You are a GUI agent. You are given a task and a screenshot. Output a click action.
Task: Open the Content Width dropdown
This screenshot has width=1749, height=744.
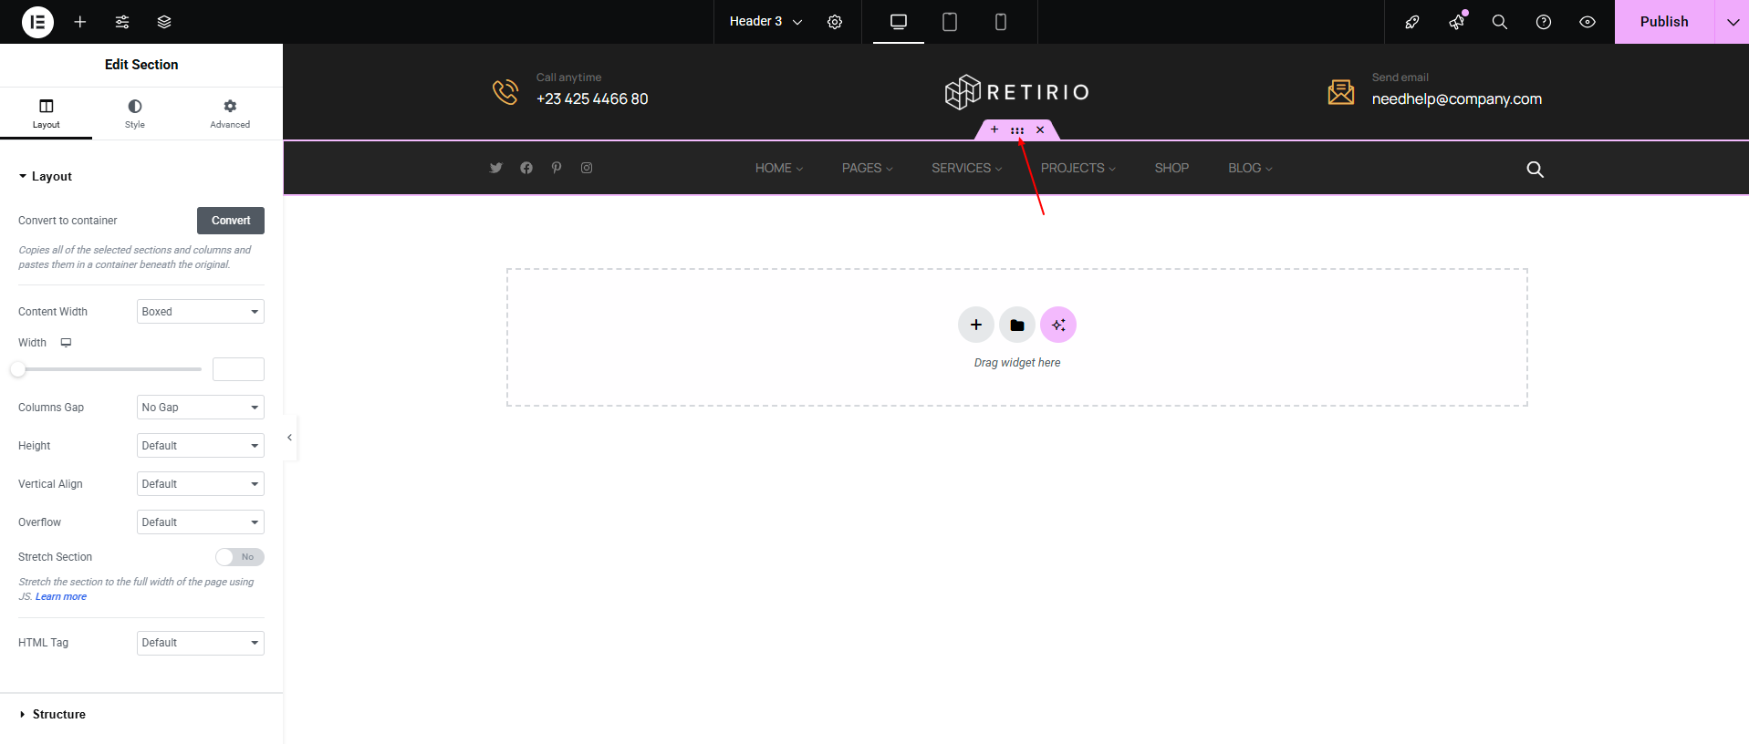200,312
